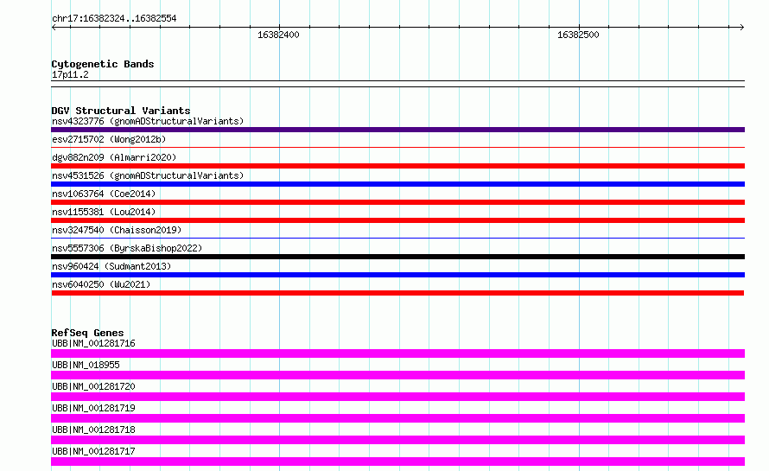Click the magenta UBB|NM_001281719 gene bar
The image size is (769, 471).
(x=397, y=418)
